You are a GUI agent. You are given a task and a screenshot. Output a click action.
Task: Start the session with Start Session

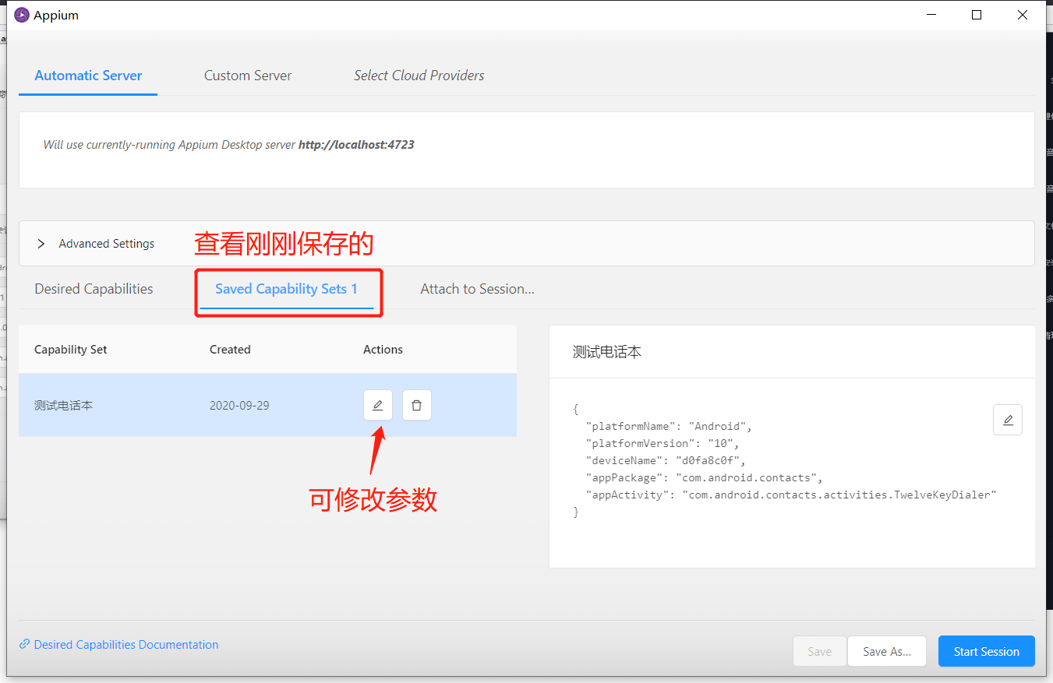[x=986, y=652]
